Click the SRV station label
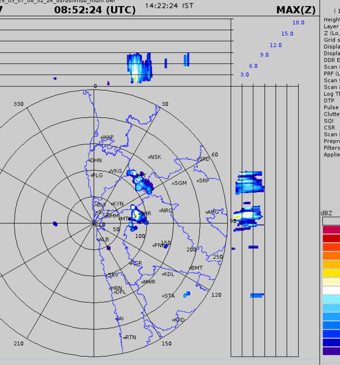Image resolution: width=340 pixels, height=365 pixels. click(x=112, y=275)
